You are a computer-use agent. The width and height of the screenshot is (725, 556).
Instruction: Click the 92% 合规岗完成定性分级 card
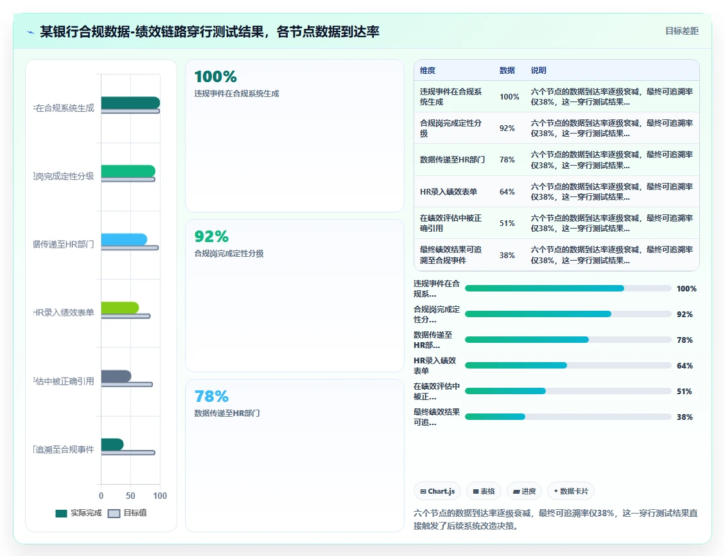295,296
